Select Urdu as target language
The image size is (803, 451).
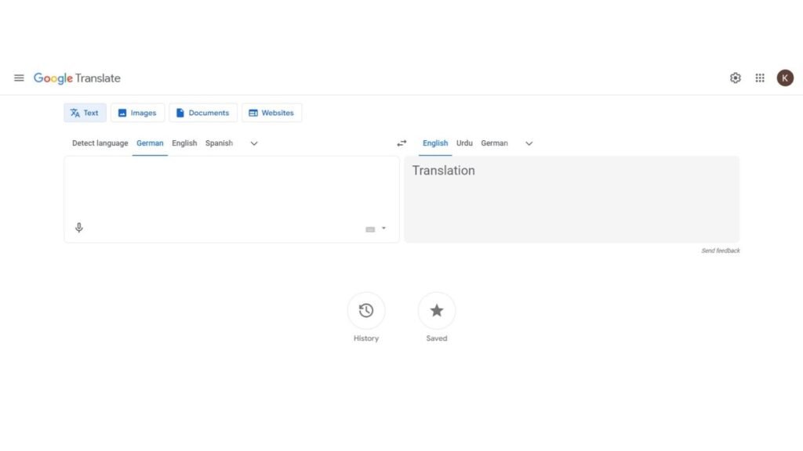point(464,143)
